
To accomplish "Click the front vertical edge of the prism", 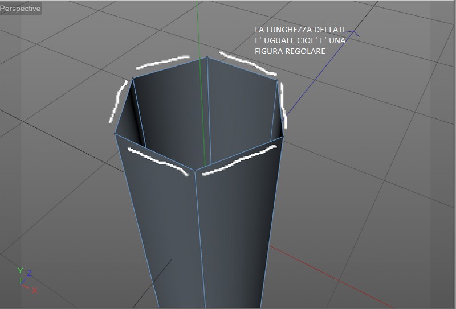I will tap(200, 238).
